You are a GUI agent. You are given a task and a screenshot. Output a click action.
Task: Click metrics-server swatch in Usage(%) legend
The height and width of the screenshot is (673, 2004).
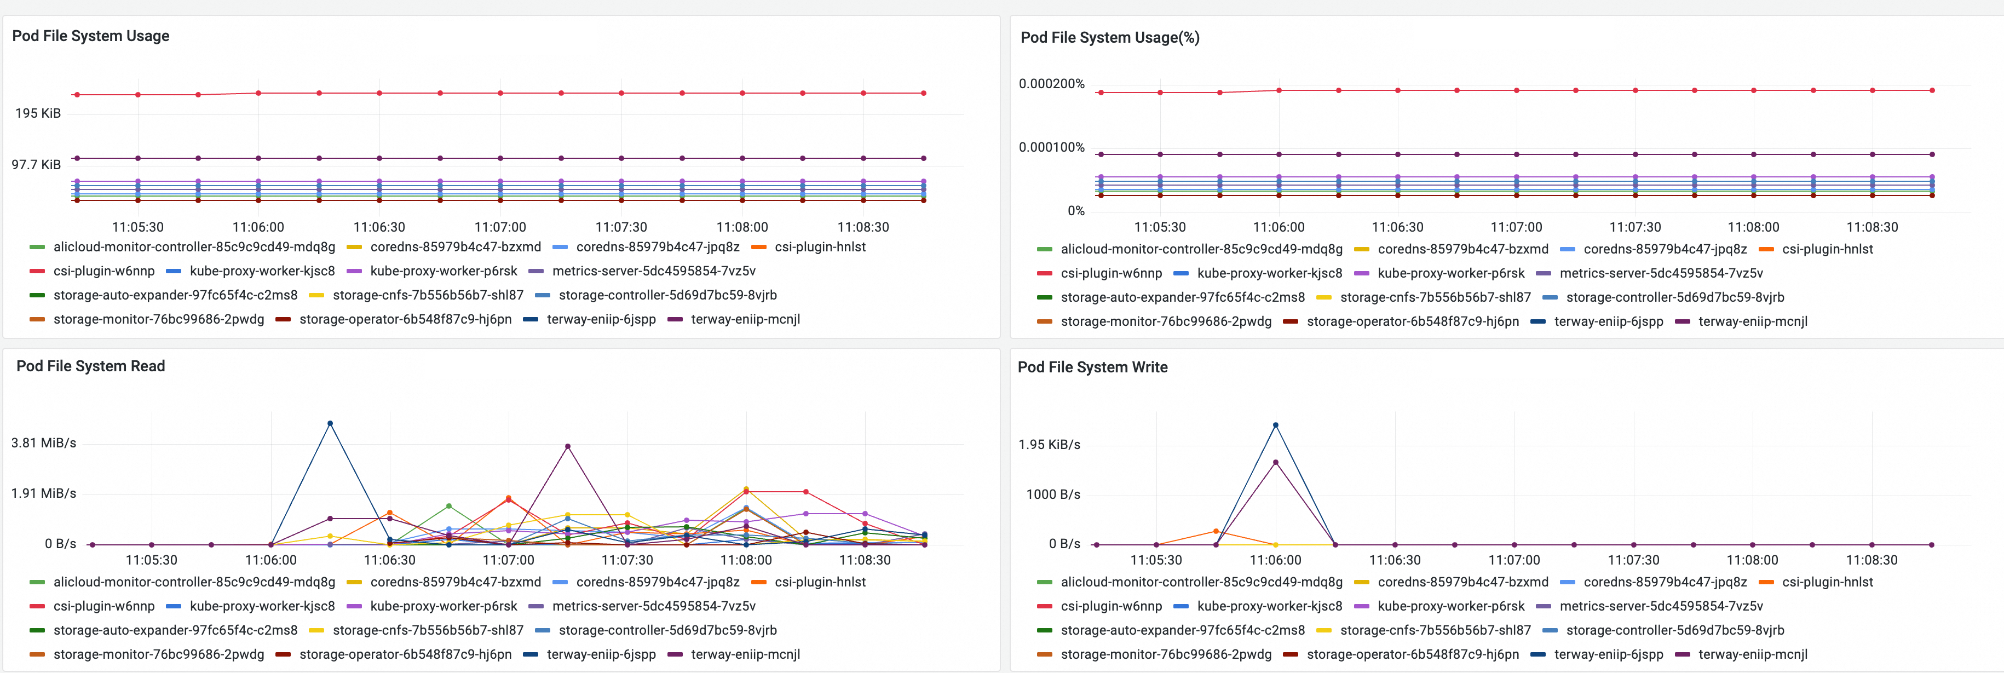(1544, 273)
